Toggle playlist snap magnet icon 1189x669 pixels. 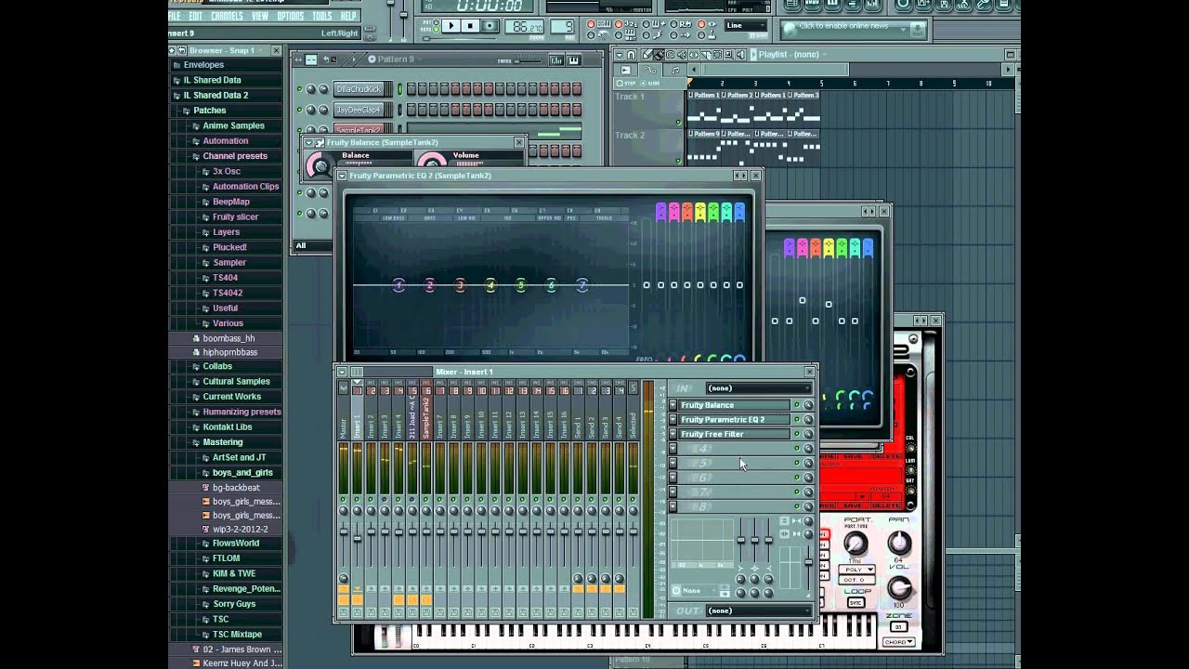coord(632,55)
